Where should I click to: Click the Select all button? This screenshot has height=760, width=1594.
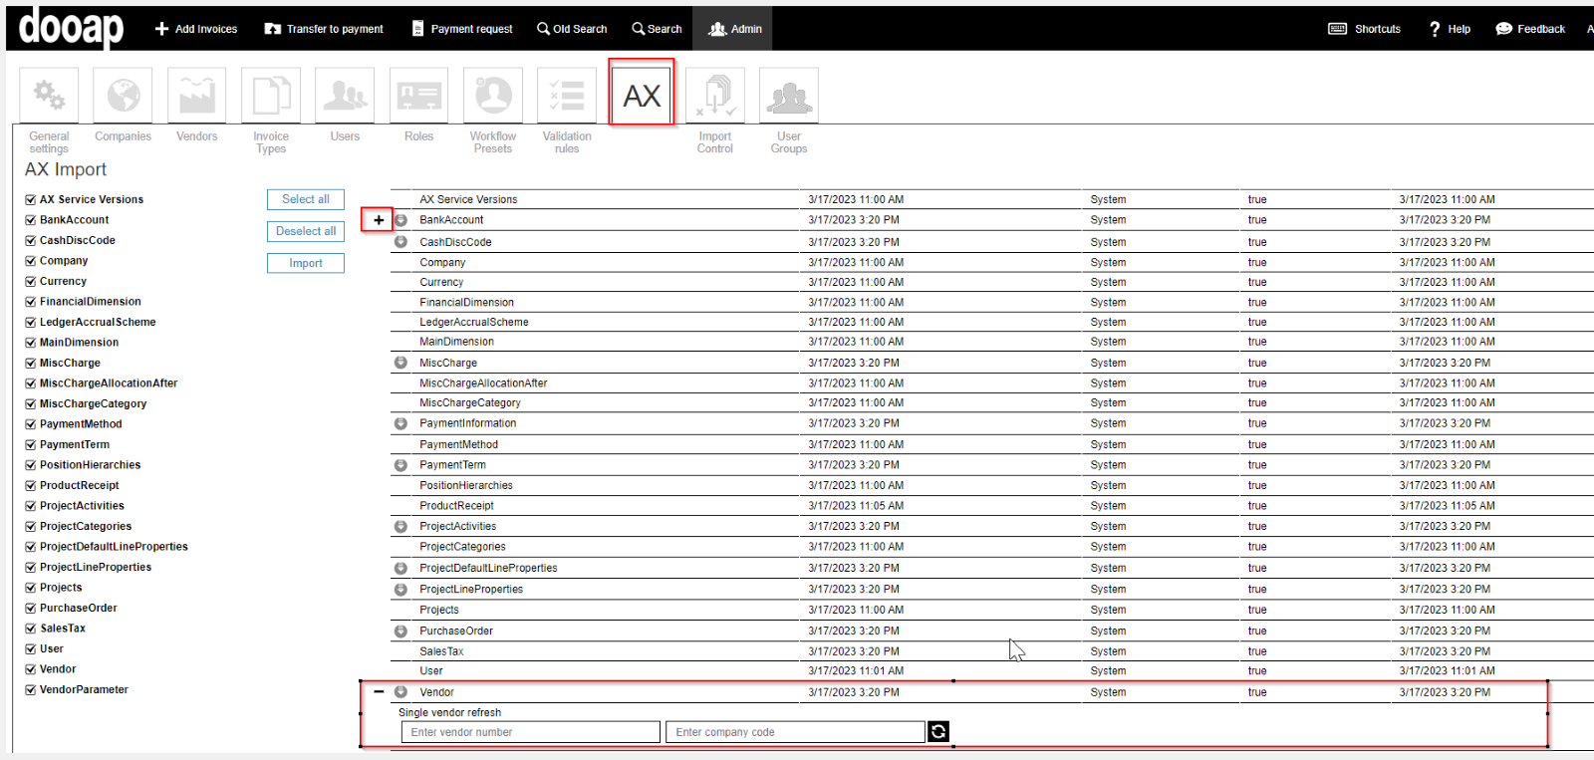pos(306,199)
